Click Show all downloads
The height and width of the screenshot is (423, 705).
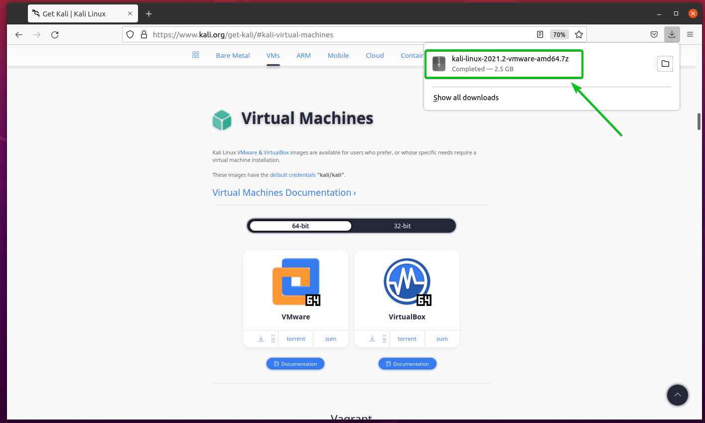(466, 98)
